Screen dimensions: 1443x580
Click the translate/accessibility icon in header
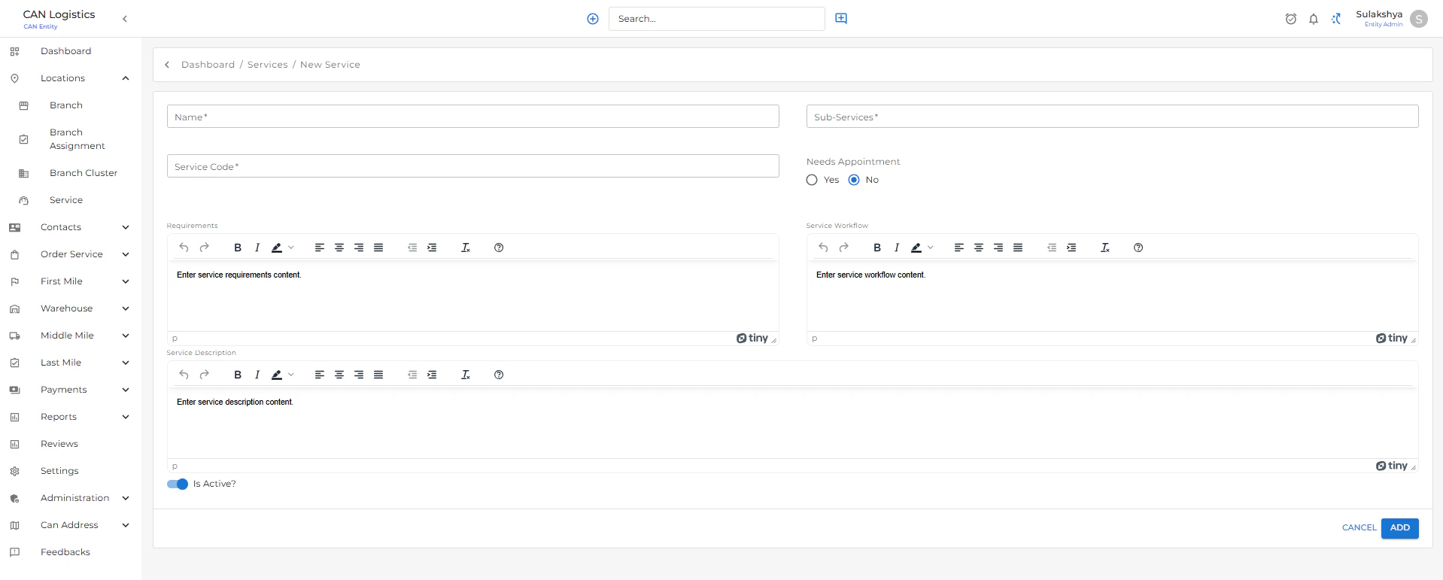click(1336, 19)
